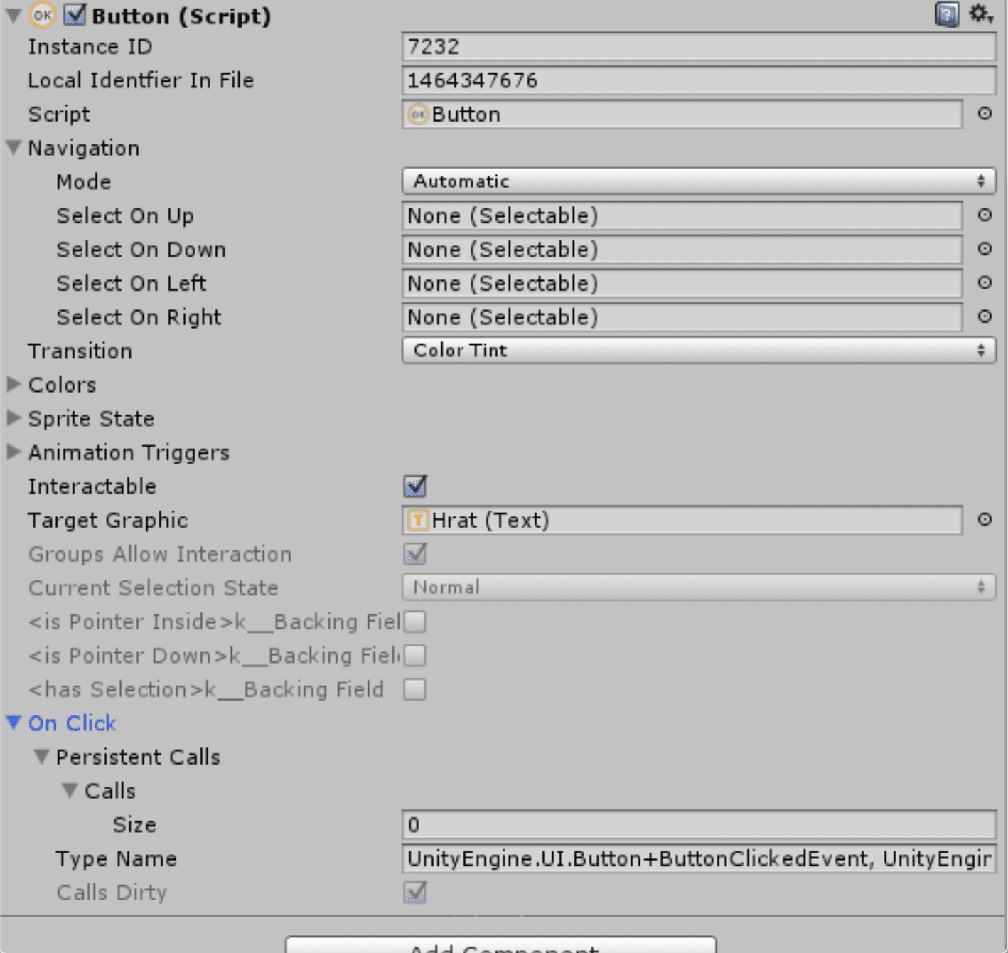Open object picker for Target Graphic
This screenshot has height=953, width=1008.
tap(985, 520)
